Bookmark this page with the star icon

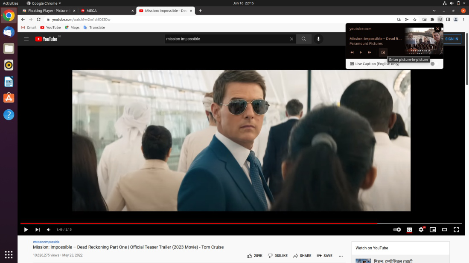(414, 20)
